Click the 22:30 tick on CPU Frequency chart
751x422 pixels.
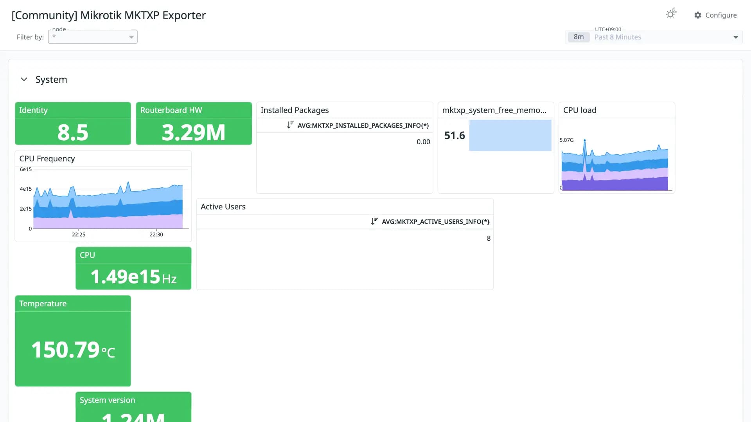(x=156, y=234)
